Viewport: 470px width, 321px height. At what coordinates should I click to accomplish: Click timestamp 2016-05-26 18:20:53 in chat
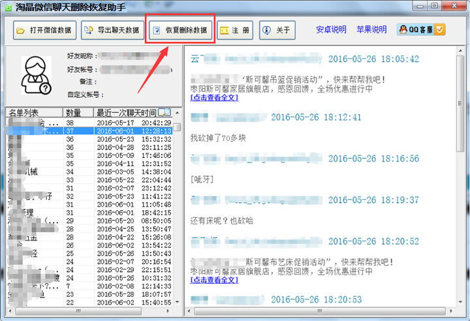tap(316, 299)
